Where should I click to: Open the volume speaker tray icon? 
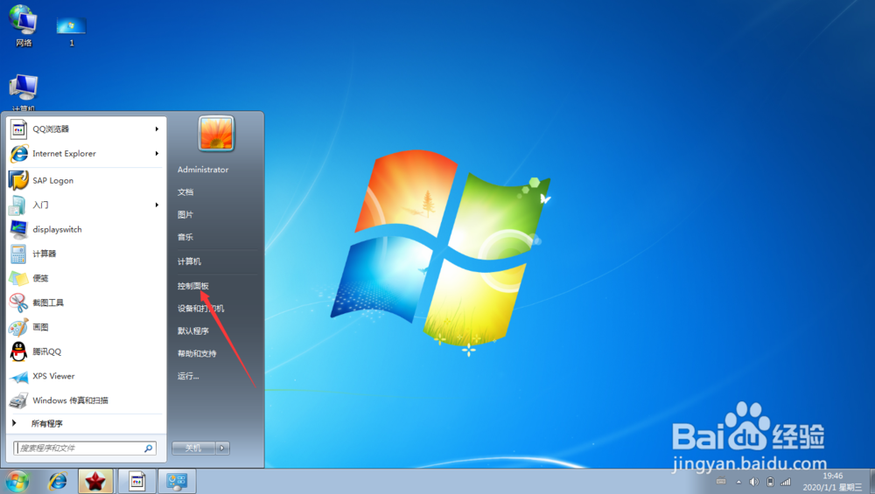click(754, 483)
